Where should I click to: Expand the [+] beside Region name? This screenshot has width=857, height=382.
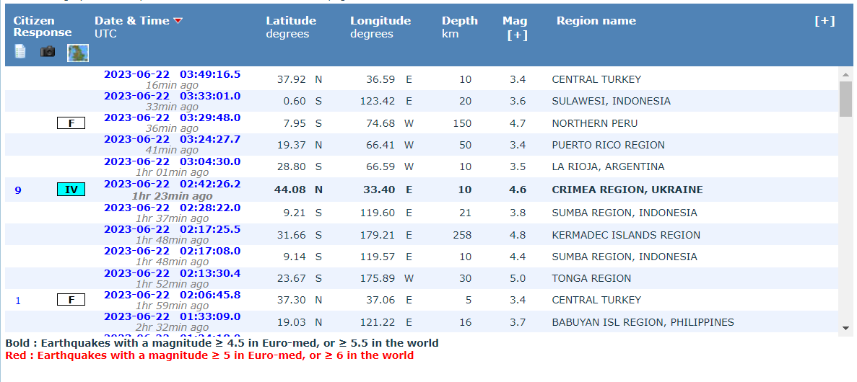[825, 21]
